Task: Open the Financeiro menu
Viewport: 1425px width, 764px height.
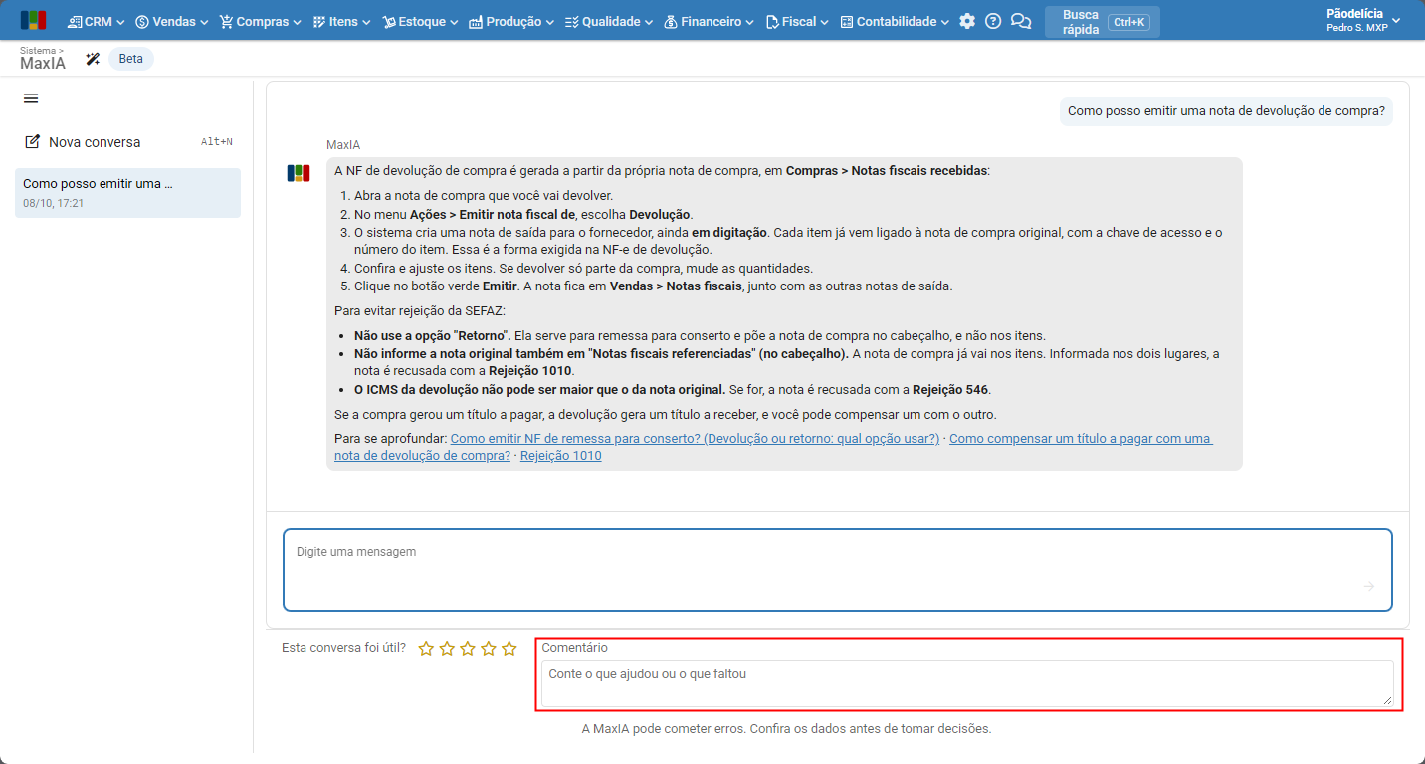Action: 708,21
